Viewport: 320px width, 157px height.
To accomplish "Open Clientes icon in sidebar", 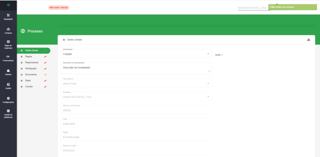I will tap(8, 71).
